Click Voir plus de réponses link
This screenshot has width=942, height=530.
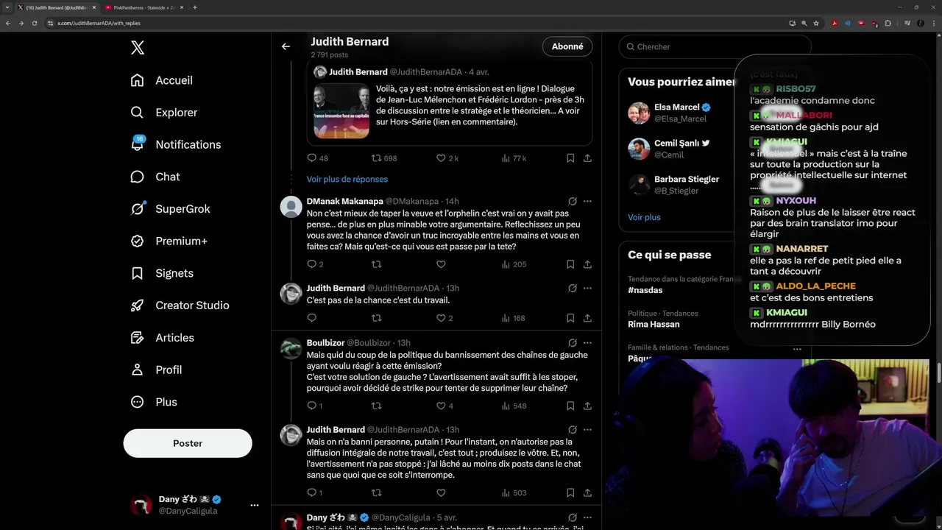[x=347, y=179]
